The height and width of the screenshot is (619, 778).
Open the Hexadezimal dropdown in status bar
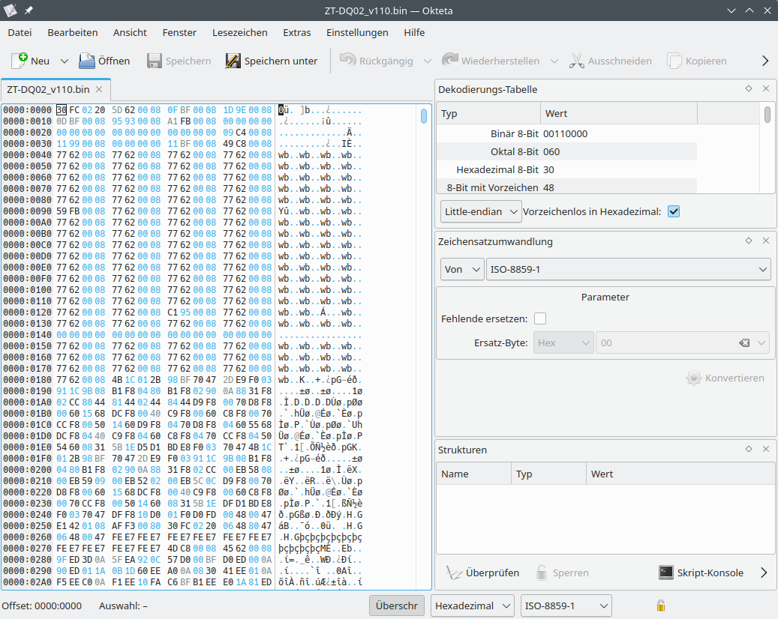(472, 606)
